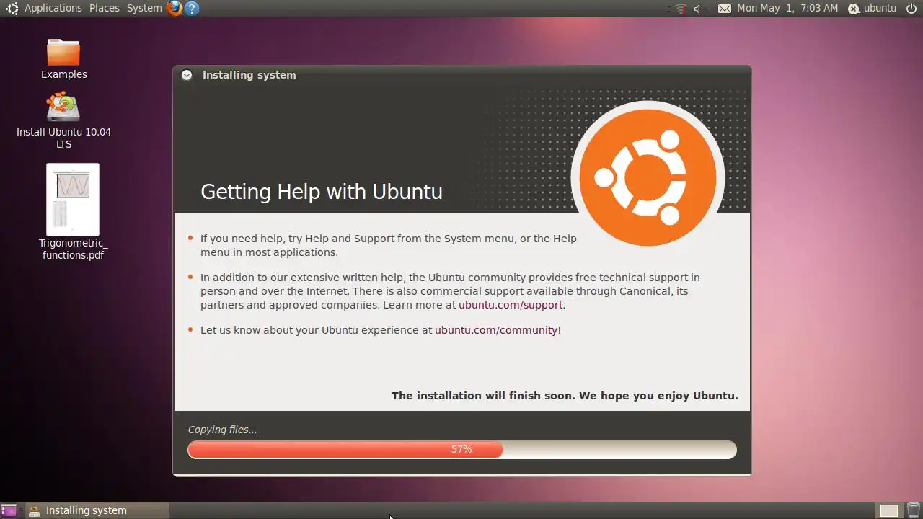Open the wireless network indicator
The image size is (923, 519).
(681, 9)
